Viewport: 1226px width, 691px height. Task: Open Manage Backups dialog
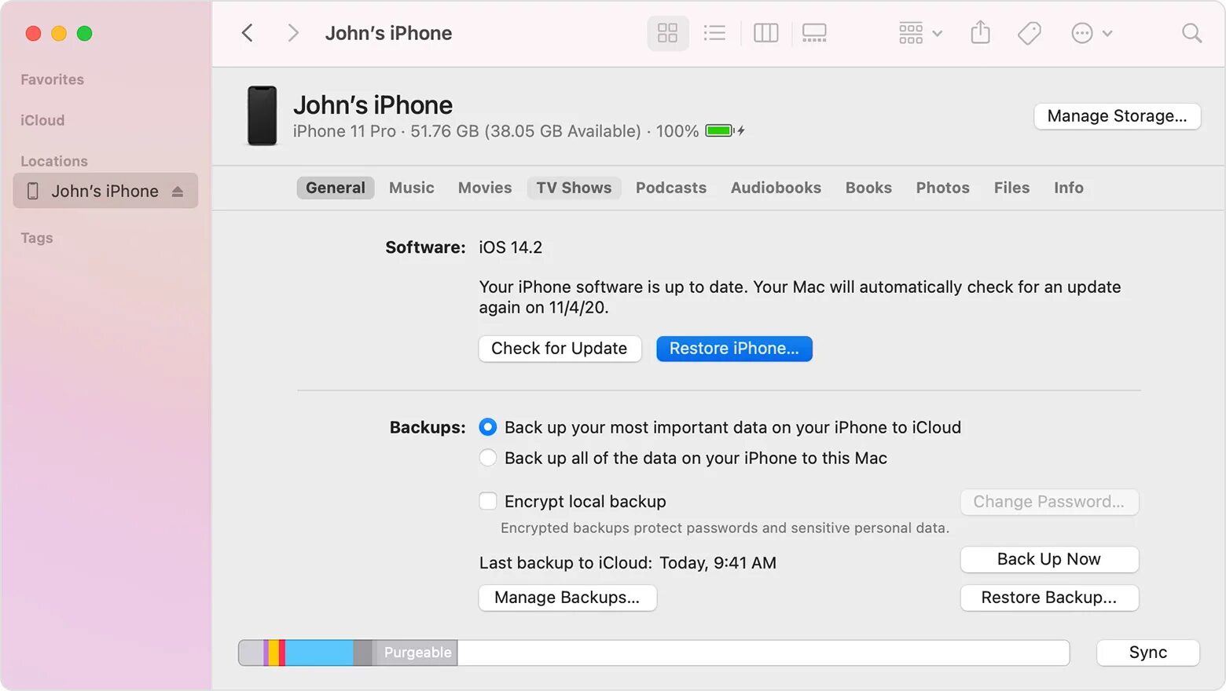click(x=567, y=598)
